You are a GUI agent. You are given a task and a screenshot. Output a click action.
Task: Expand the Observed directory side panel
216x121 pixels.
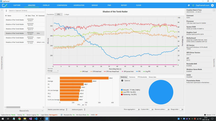tap(2, 10)
